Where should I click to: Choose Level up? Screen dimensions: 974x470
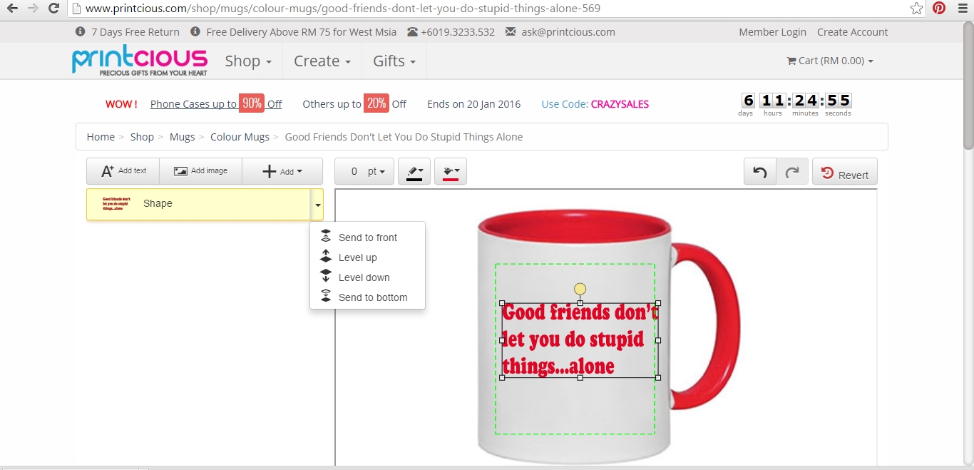pos(367,257)
